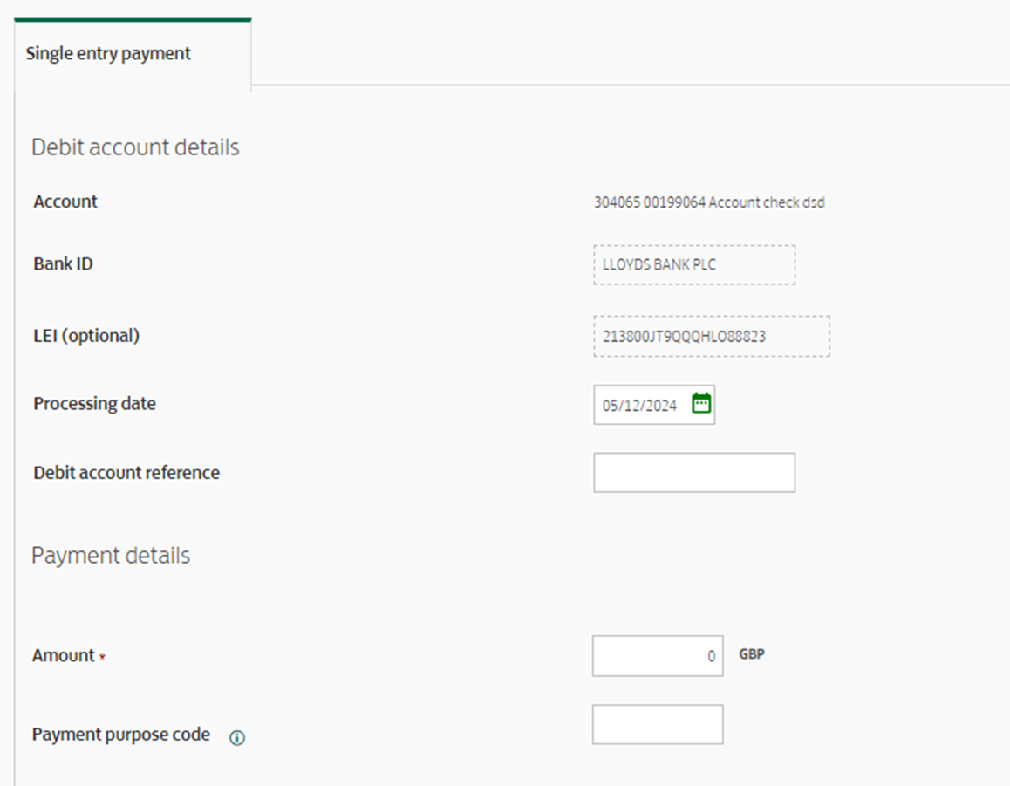Screen dimensions: 1010x786
Task: Select the LEI (optional) field
Action: [x=711, y=336]
